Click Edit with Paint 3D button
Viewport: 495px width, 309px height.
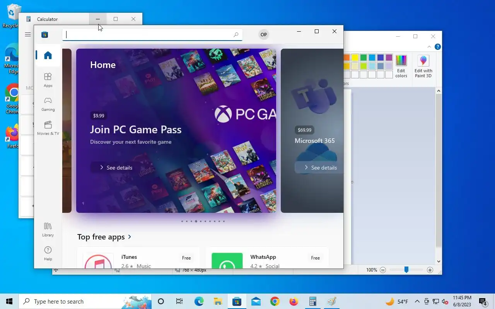(x=423, y=66)
